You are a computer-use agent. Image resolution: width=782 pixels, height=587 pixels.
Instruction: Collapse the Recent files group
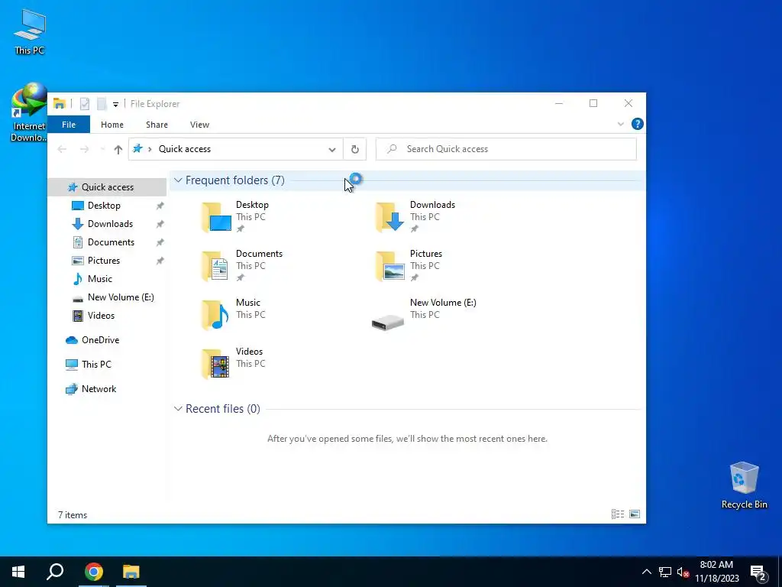[178, 409]
